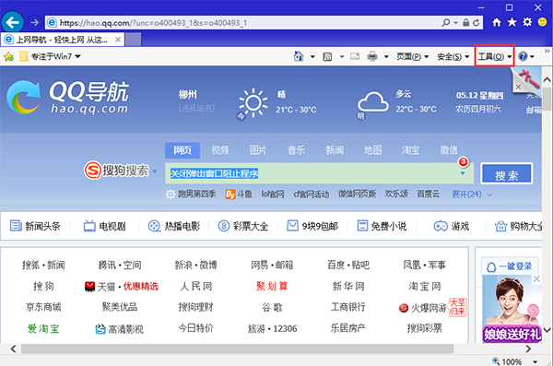Click the vertical scrollbar down arrow
This screenshot has height=366, width=553.
pyautogui.click(x=547, y=330)
